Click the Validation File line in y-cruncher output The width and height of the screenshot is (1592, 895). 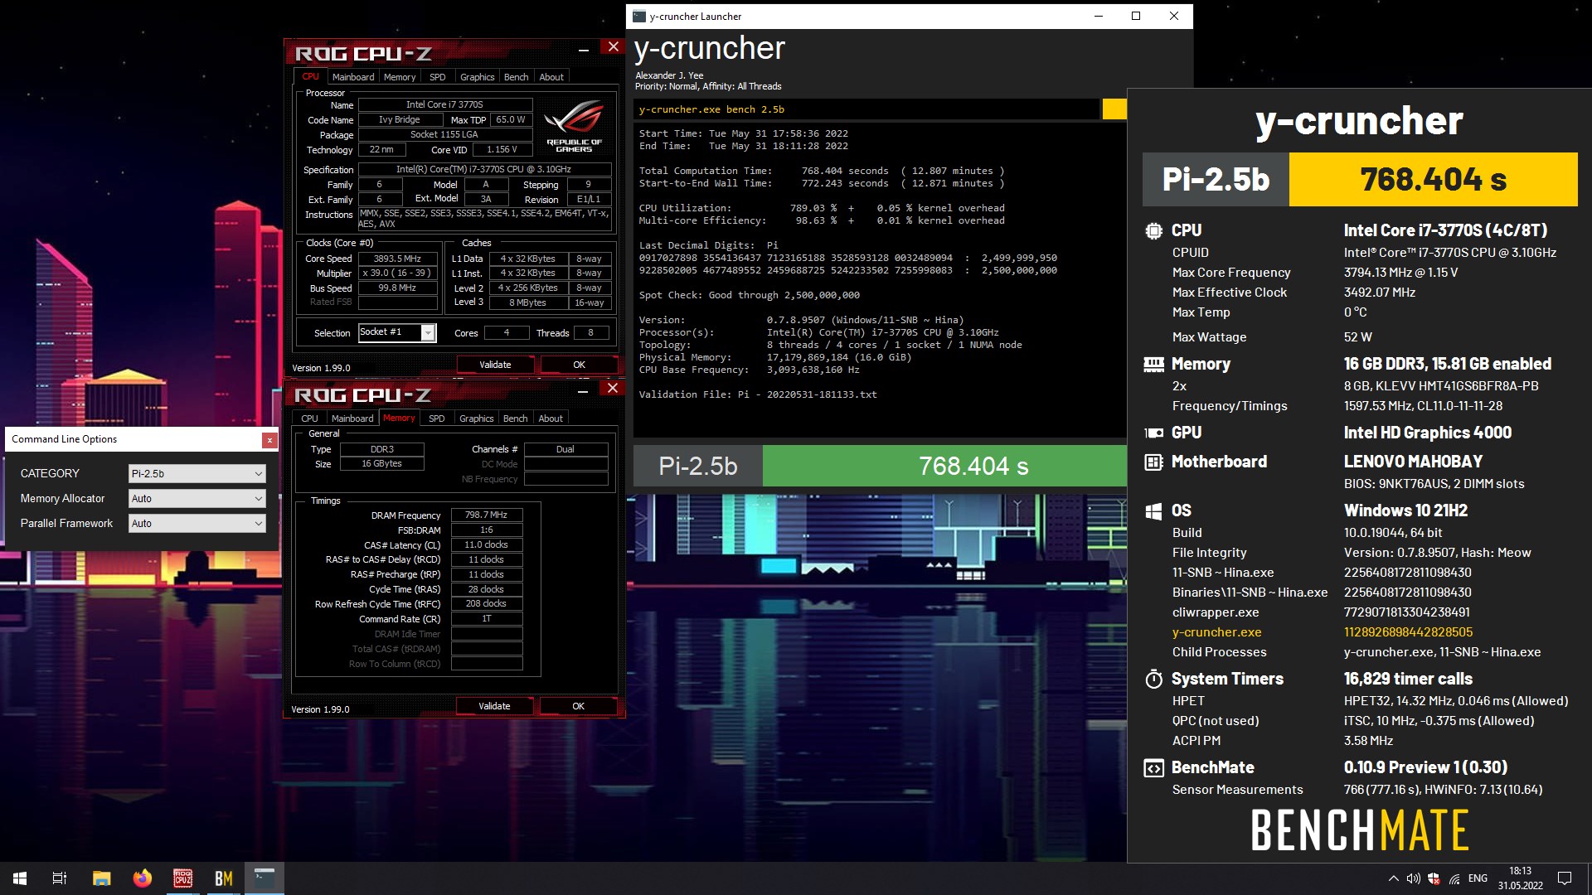758,394
